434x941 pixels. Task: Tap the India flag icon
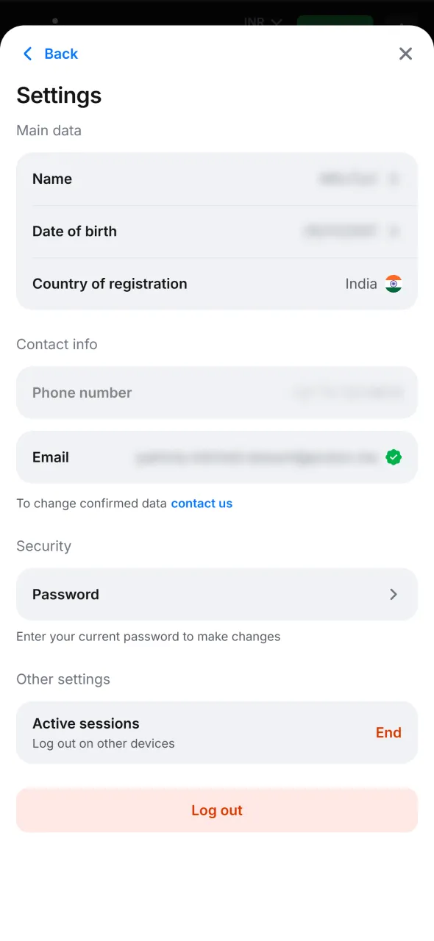[x=394, y=283]
